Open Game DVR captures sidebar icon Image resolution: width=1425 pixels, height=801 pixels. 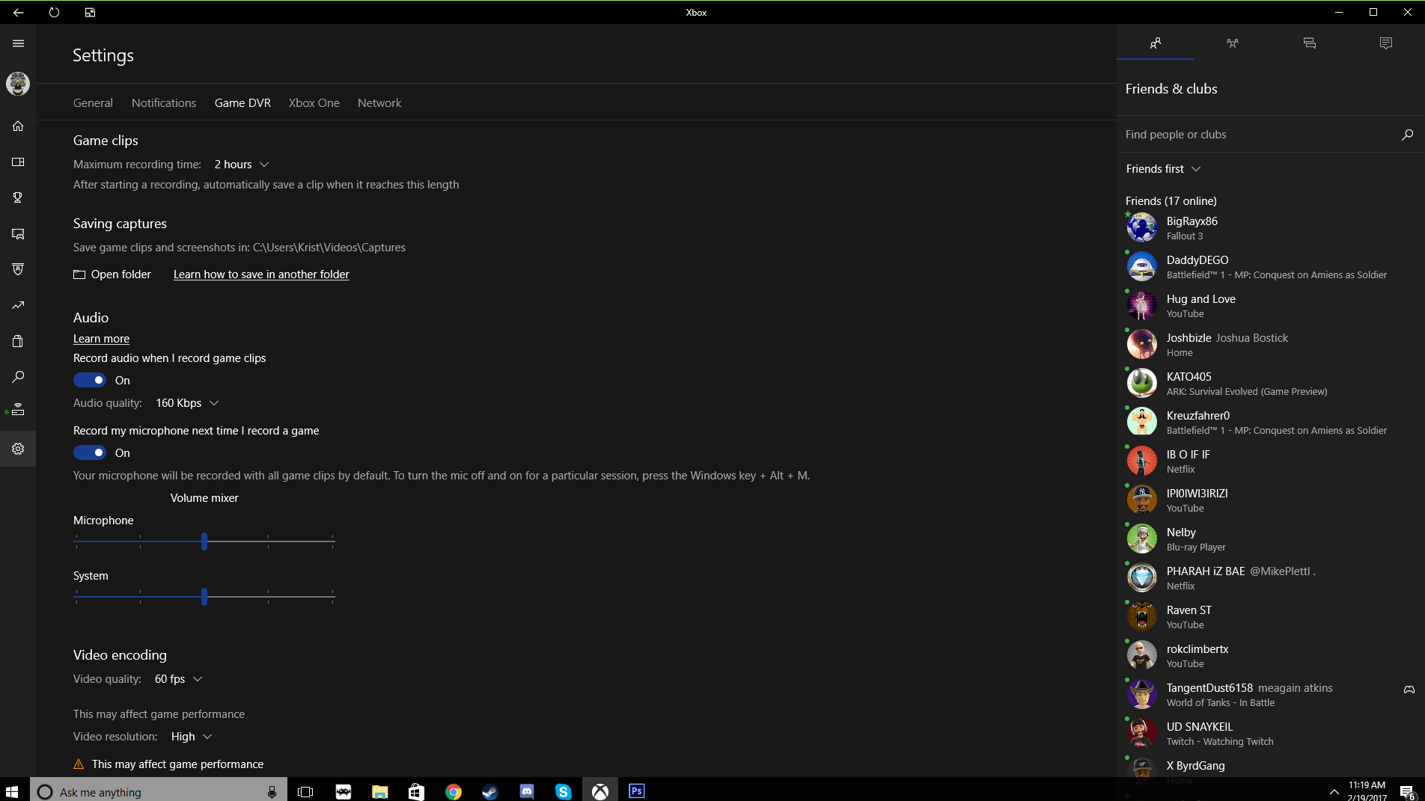pyautogui.click(x=18, y=233)
